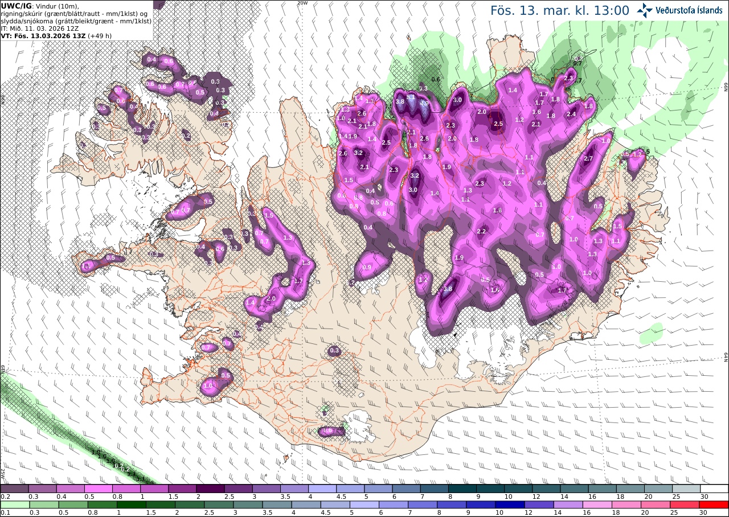
Task: Click the '5.1' snowfall value on the map
Action: click(x=411, y=97)
